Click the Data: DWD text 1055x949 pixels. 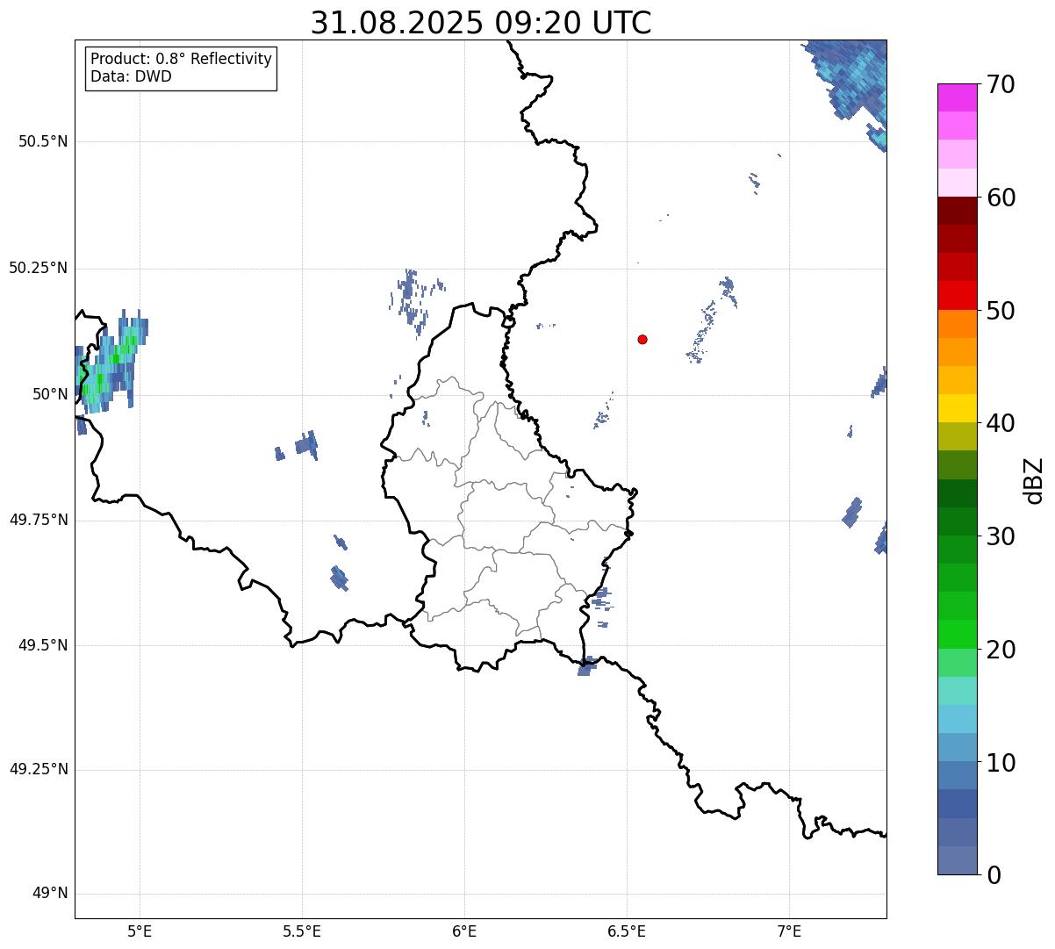coord(131,76)
